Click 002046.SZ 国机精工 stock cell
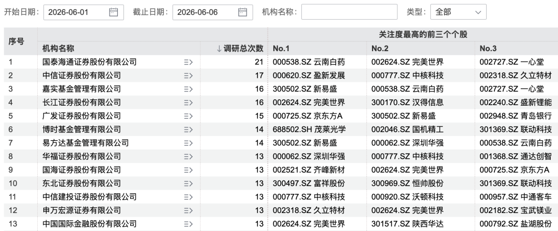The height and width of the screenshot is (231, 558). click(x=408, y=130)
